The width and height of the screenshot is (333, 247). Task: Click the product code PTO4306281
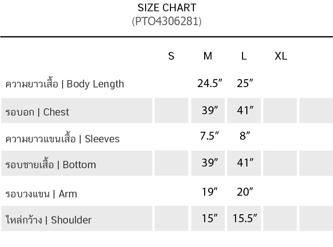[167, 22]
